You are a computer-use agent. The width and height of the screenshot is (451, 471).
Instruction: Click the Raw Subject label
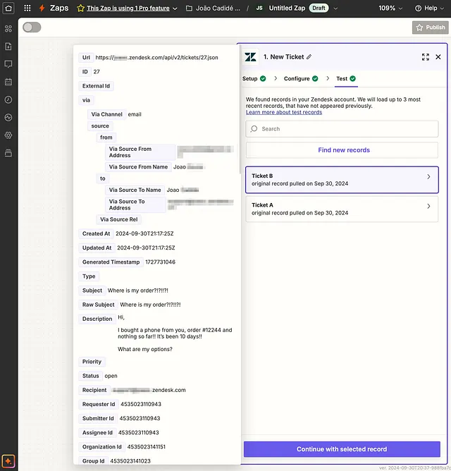(98, 305)
